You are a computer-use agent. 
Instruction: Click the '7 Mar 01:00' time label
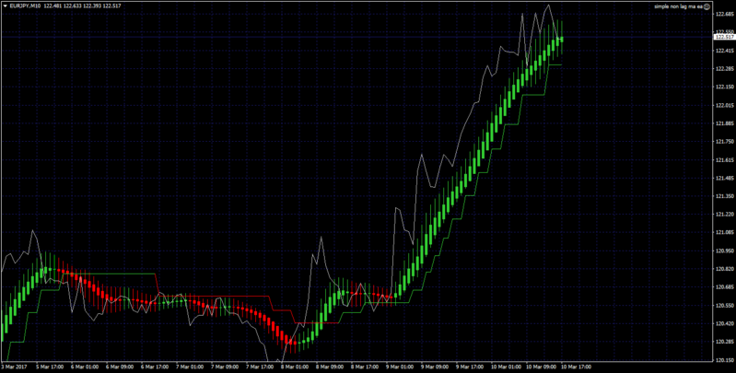coord(190,367)
